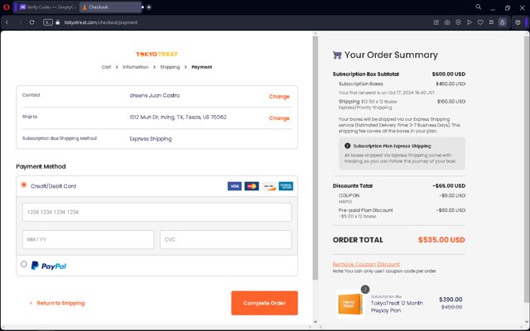Go to Shipping breadcrumb step

tap(170, 67)
